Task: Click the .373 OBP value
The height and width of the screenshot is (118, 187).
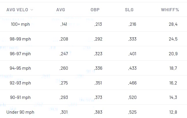Action: tap(98, 97)
